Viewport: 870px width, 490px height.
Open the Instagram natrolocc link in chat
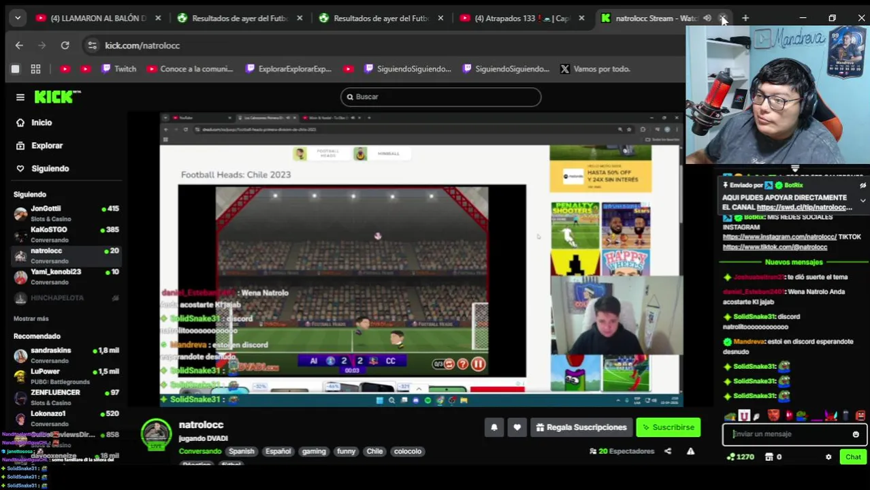pyautogui.click(x=779, y=237)
